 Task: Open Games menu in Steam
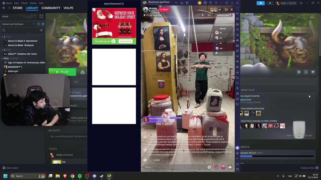tap(33, 3)
